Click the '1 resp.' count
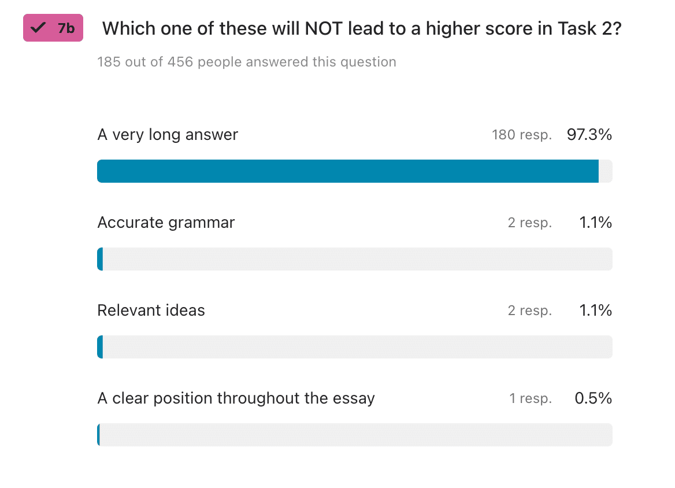This screenshot has width=675, height=488. (x=531, y=398)
